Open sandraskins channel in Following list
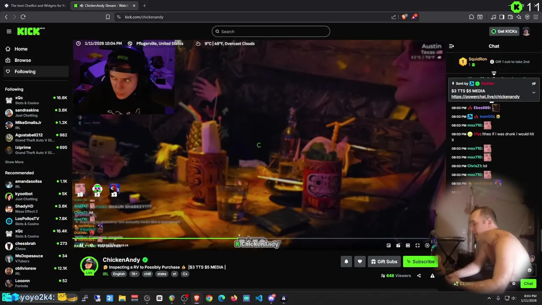542x305 pixels. (36, 112)
